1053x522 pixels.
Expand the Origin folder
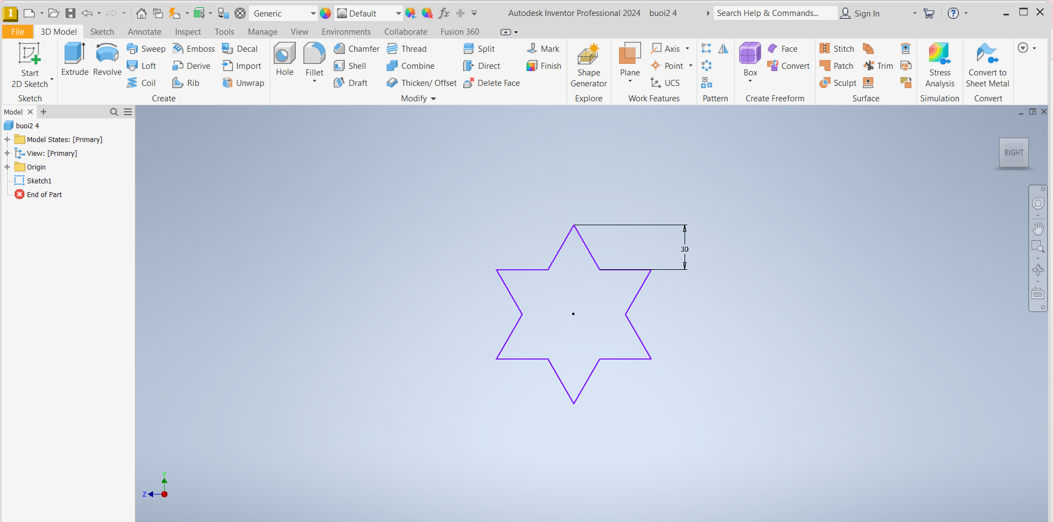click(7, 167)
